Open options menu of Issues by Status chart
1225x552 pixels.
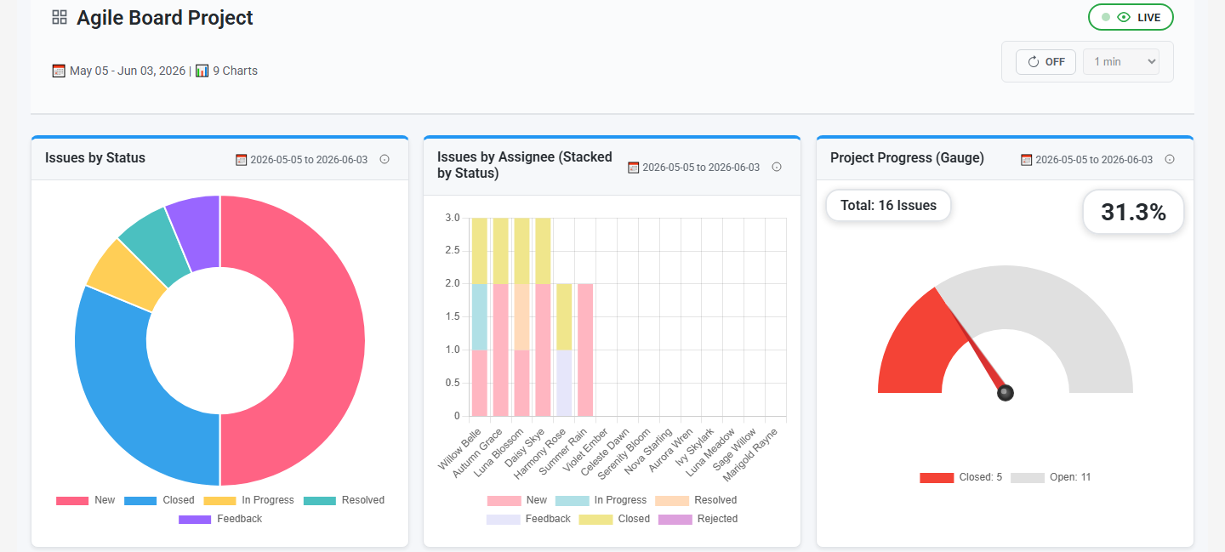coord(385,159)
